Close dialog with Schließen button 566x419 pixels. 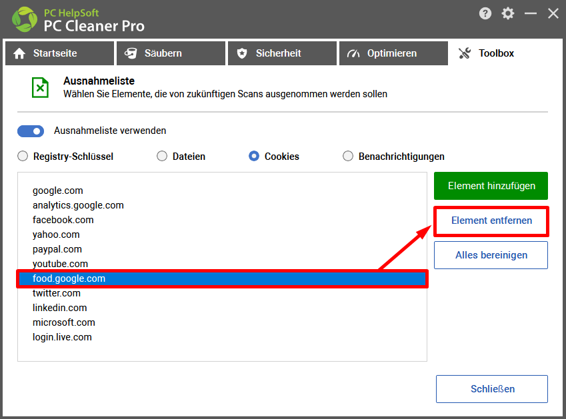[492, 389]
